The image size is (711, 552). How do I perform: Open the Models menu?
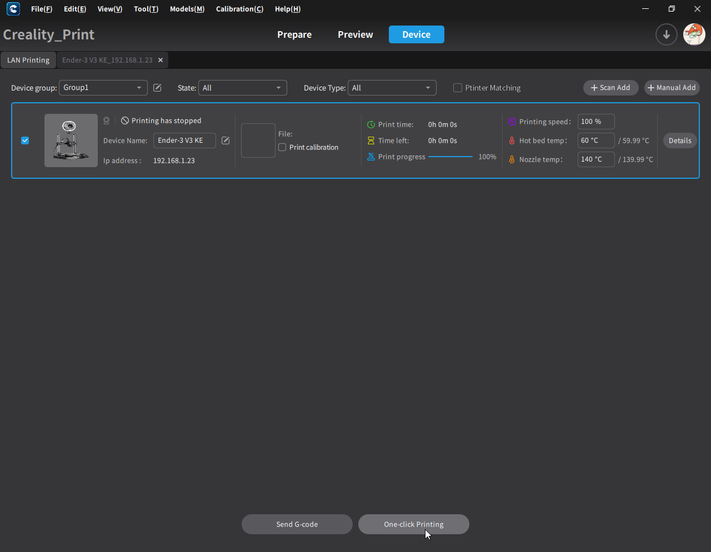tap(187, 9)
